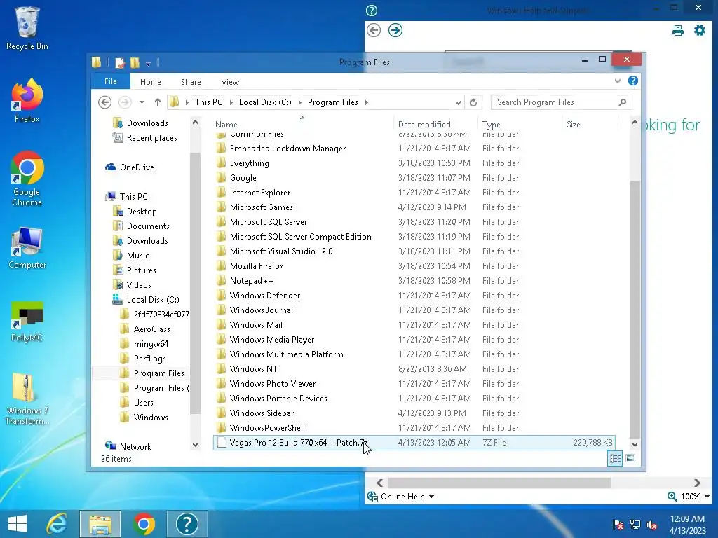The image size is (718, 538).
Task: Go up one folder level
Action: point(158,102)
